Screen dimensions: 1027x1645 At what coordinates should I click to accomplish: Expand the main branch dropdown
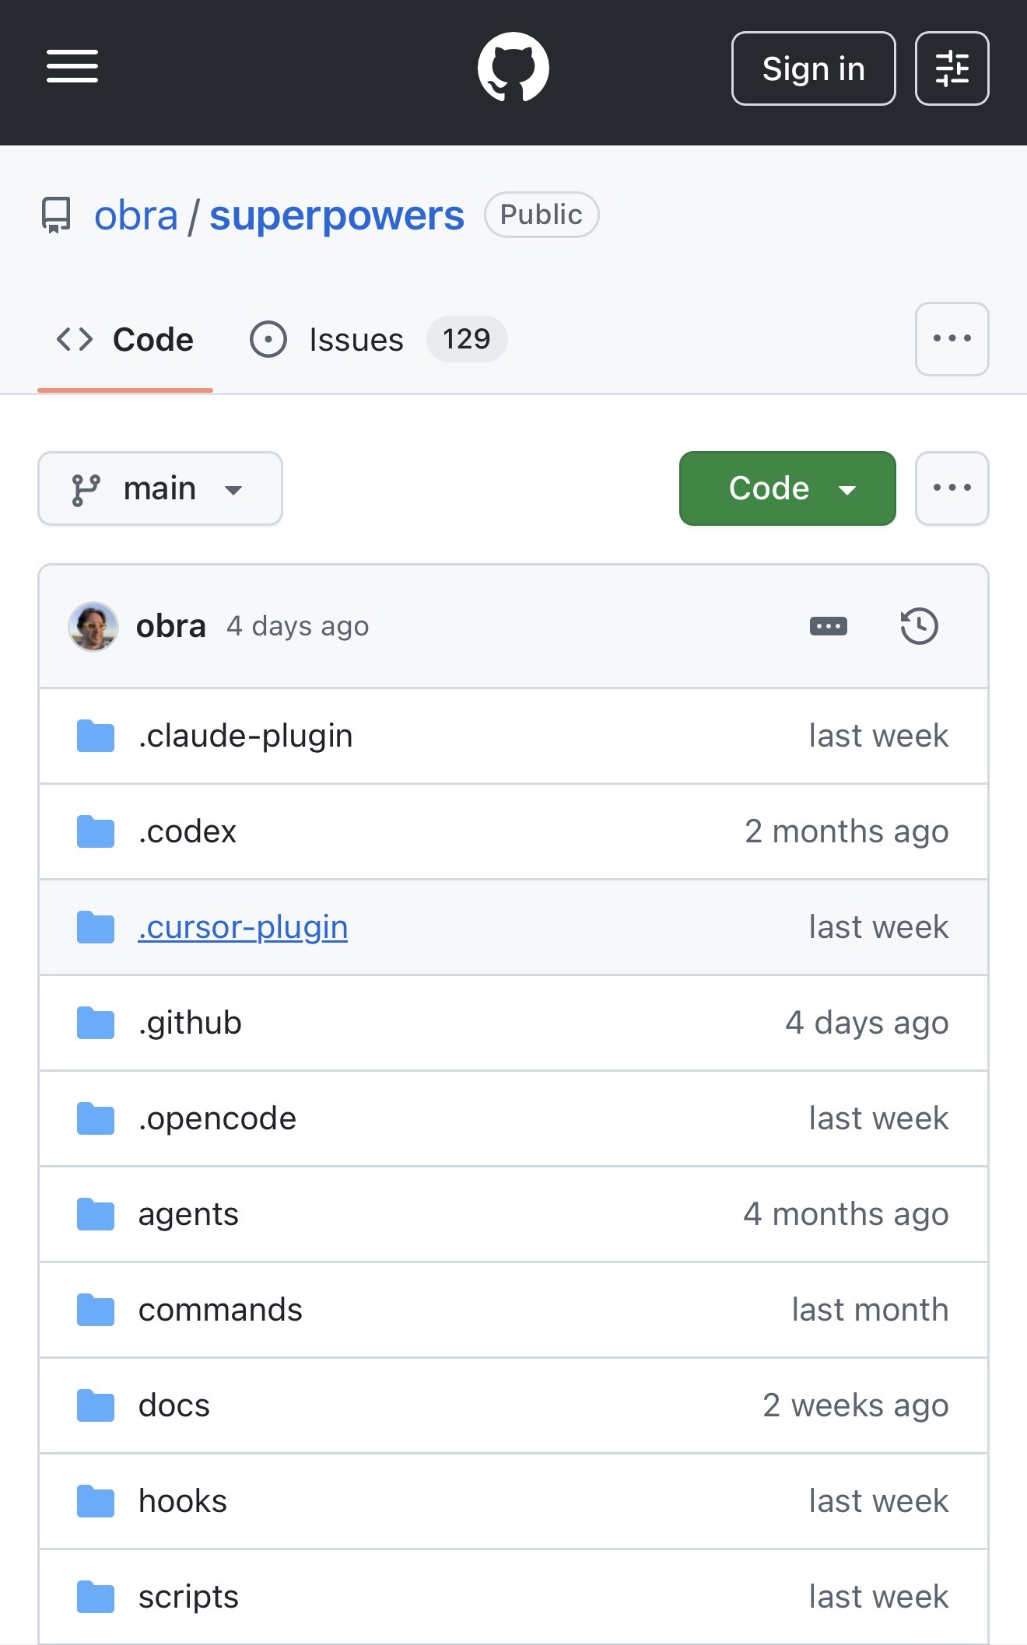point(160,488)
